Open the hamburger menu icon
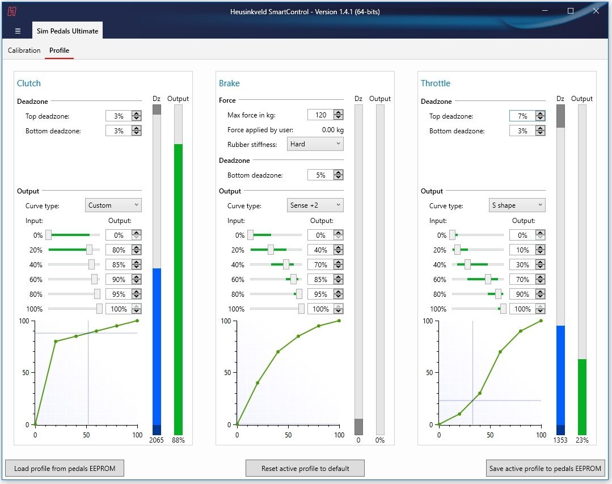 (x=18, y=31)
